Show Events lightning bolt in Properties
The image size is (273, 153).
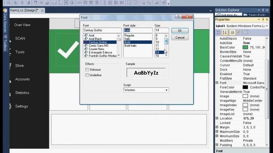pos(238,32)
